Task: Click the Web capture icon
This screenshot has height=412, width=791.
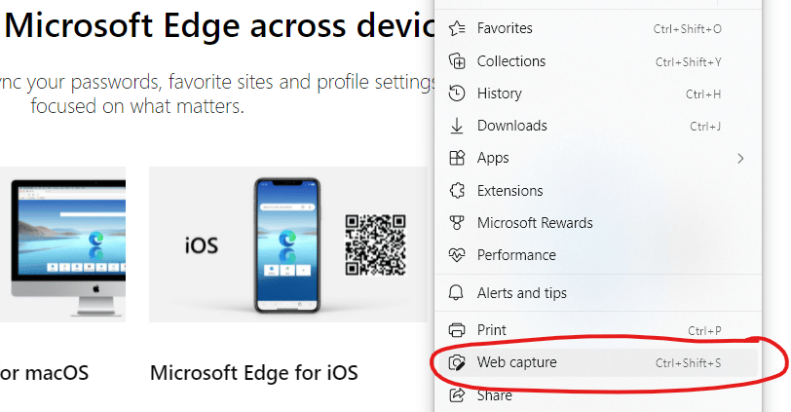Action: pos(457,363)
